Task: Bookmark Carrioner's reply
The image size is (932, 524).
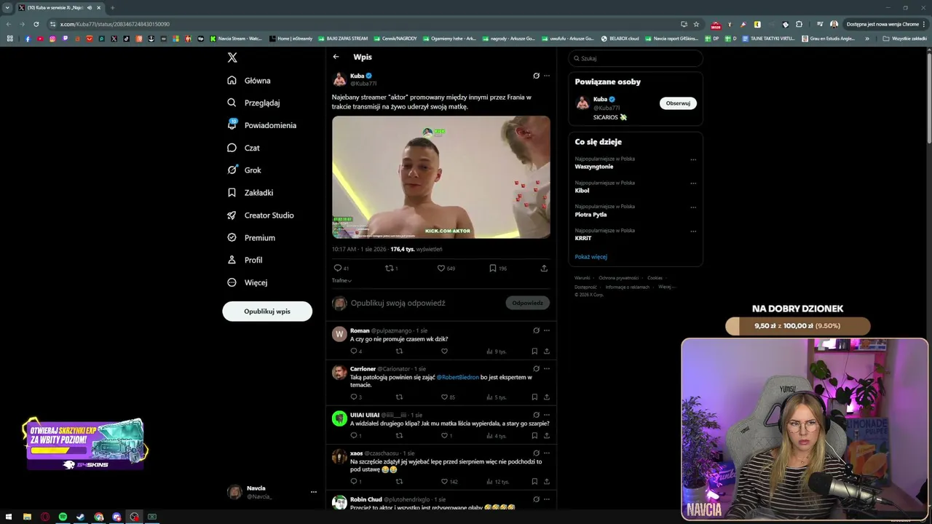Action: [534, 397]
